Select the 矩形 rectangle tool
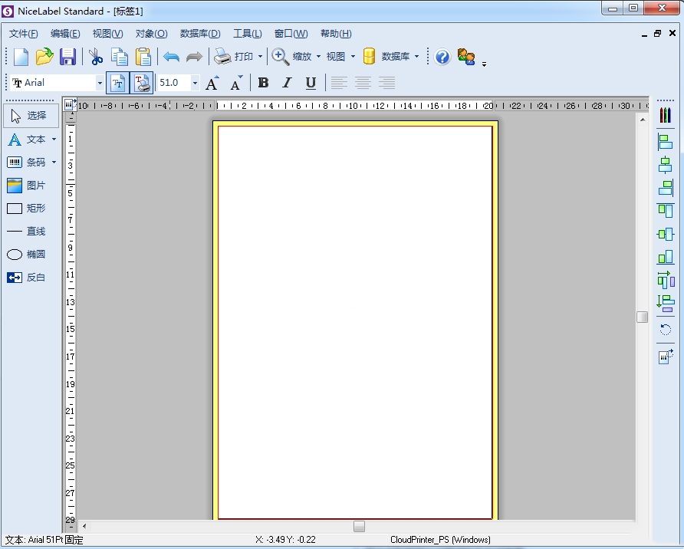Screen dimensions: 684x549 tap(27, 209)
